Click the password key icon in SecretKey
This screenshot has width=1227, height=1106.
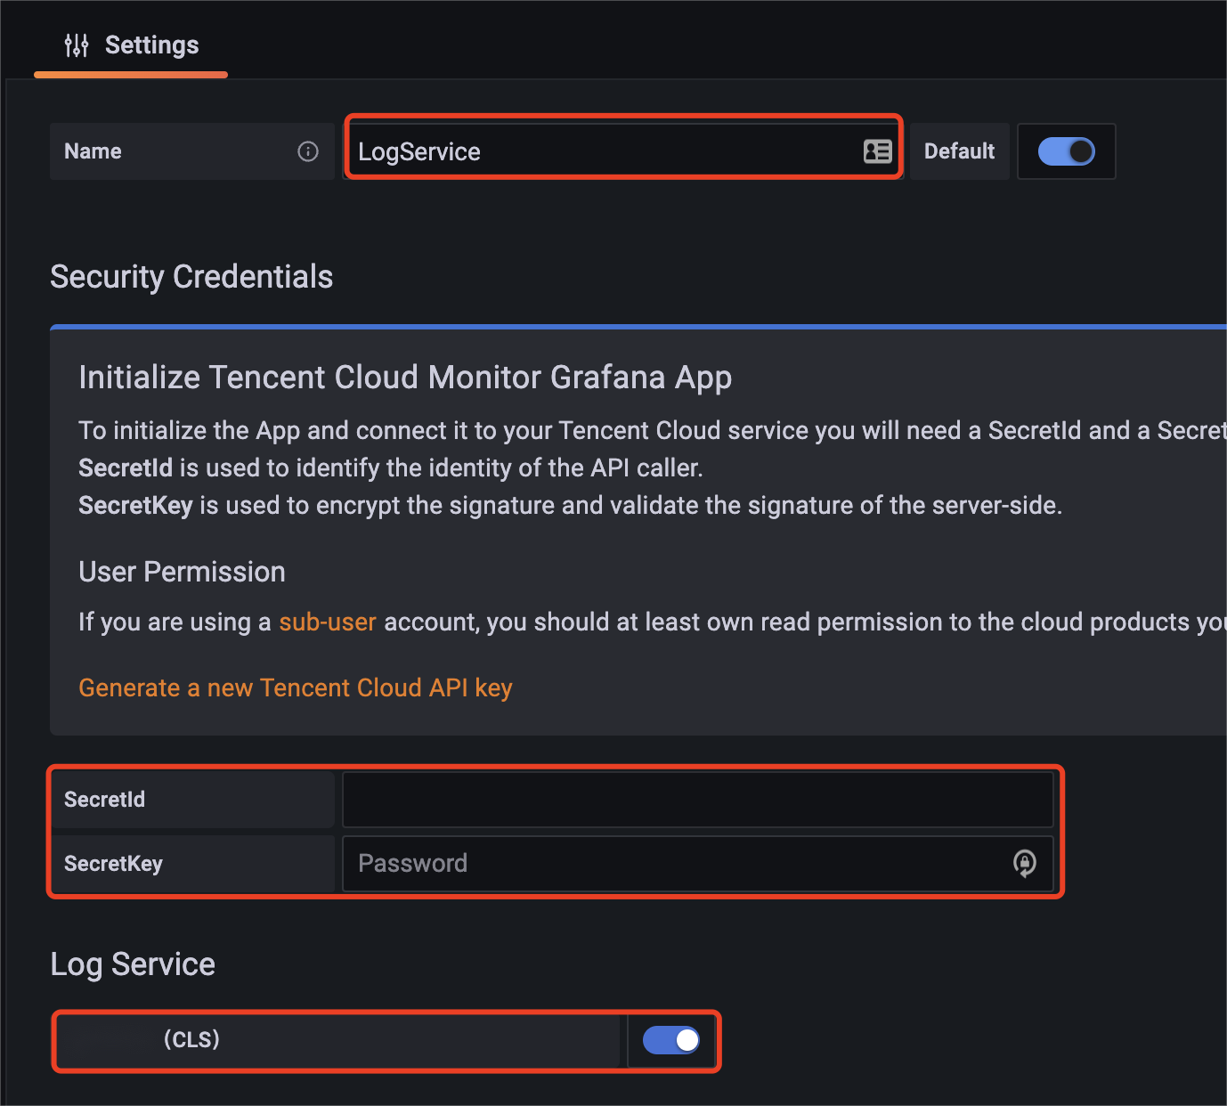(x=1025, y=863)
